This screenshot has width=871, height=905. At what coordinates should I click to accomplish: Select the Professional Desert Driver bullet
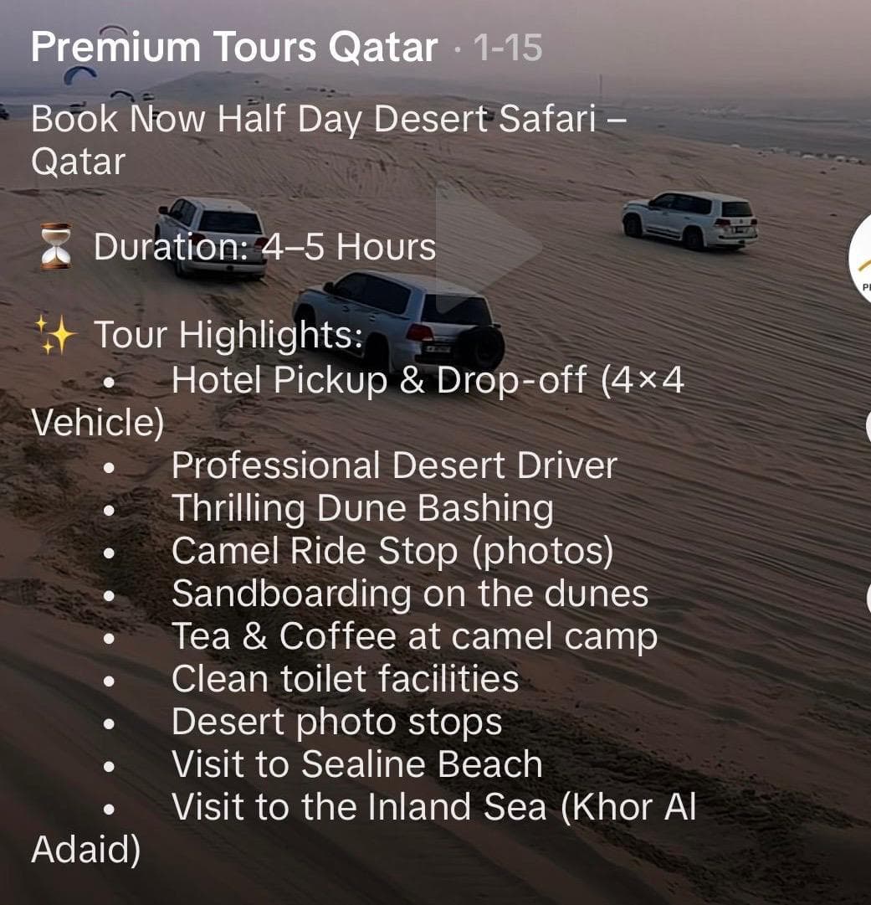[x=395, y=465]
